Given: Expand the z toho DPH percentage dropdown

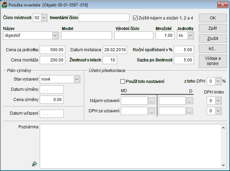Looking at the screenshot, I should (218, 81).
